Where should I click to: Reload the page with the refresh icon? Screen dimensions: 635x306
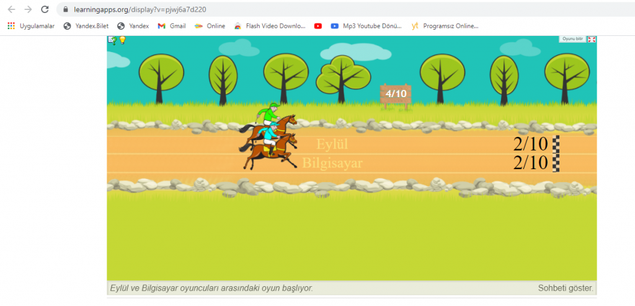coord(45,9)
